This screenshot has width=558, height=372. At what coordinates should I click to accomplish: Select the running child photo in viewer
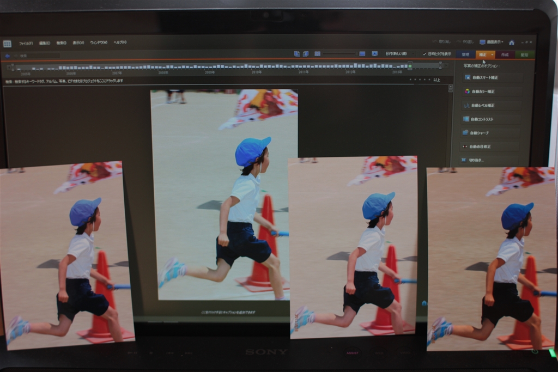223,194
